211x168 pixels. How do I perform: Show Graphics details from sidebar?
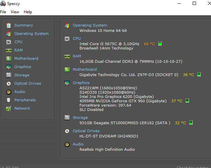23,67
